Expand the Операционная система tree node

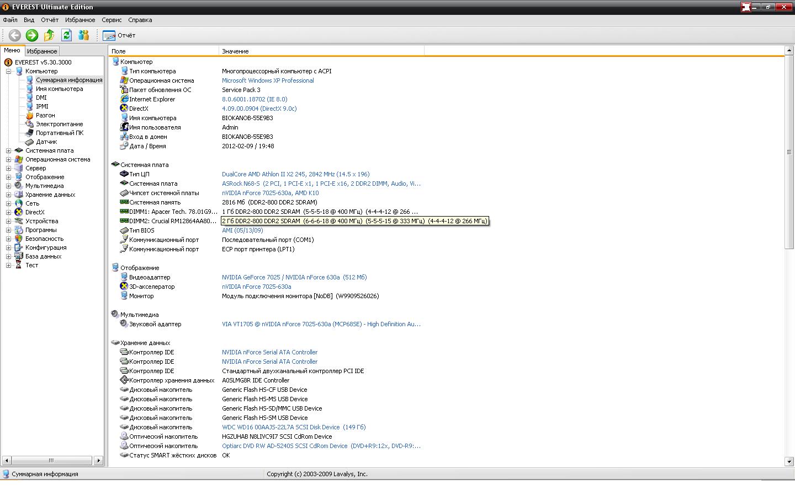(8, 159)
